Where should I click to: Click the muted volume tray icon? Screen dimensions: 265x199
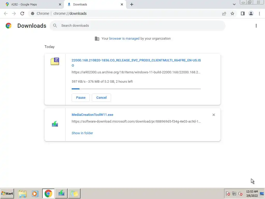tap(240, 193)
